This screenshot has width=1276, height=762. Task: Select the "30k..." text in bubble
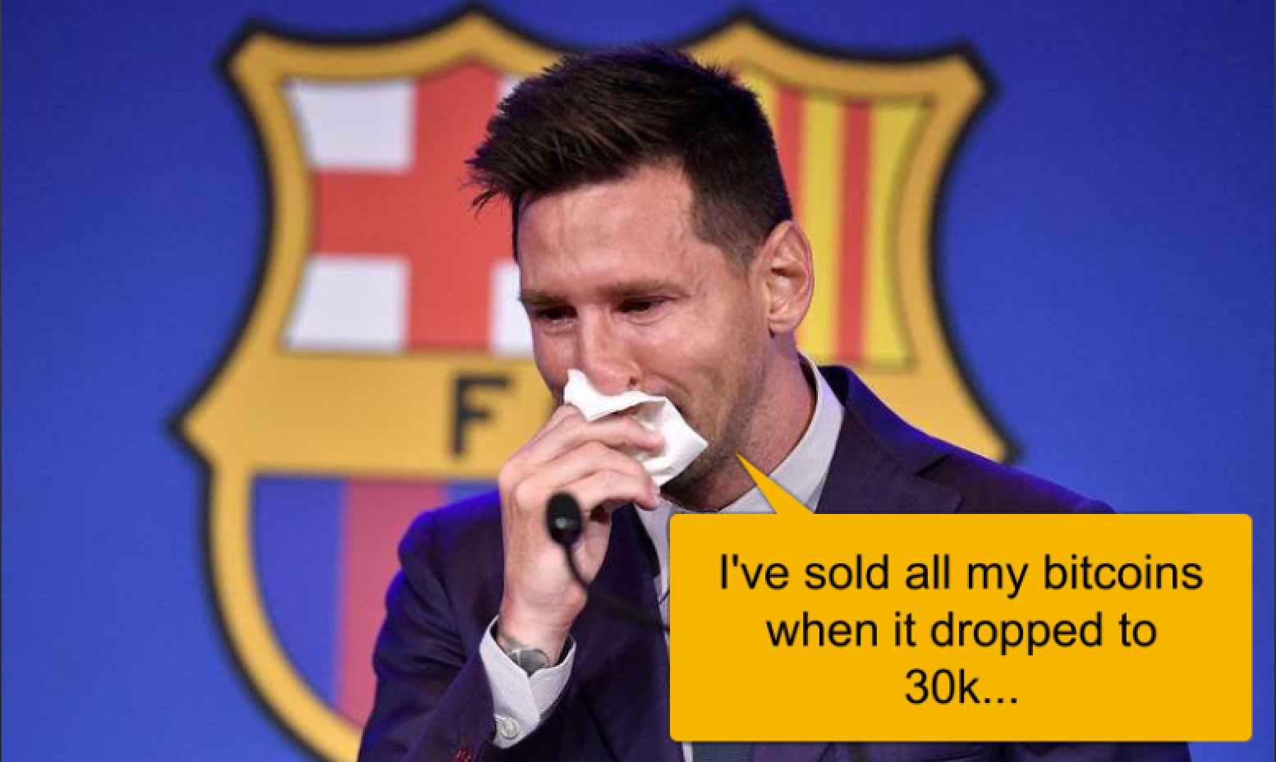pos(961,688)
